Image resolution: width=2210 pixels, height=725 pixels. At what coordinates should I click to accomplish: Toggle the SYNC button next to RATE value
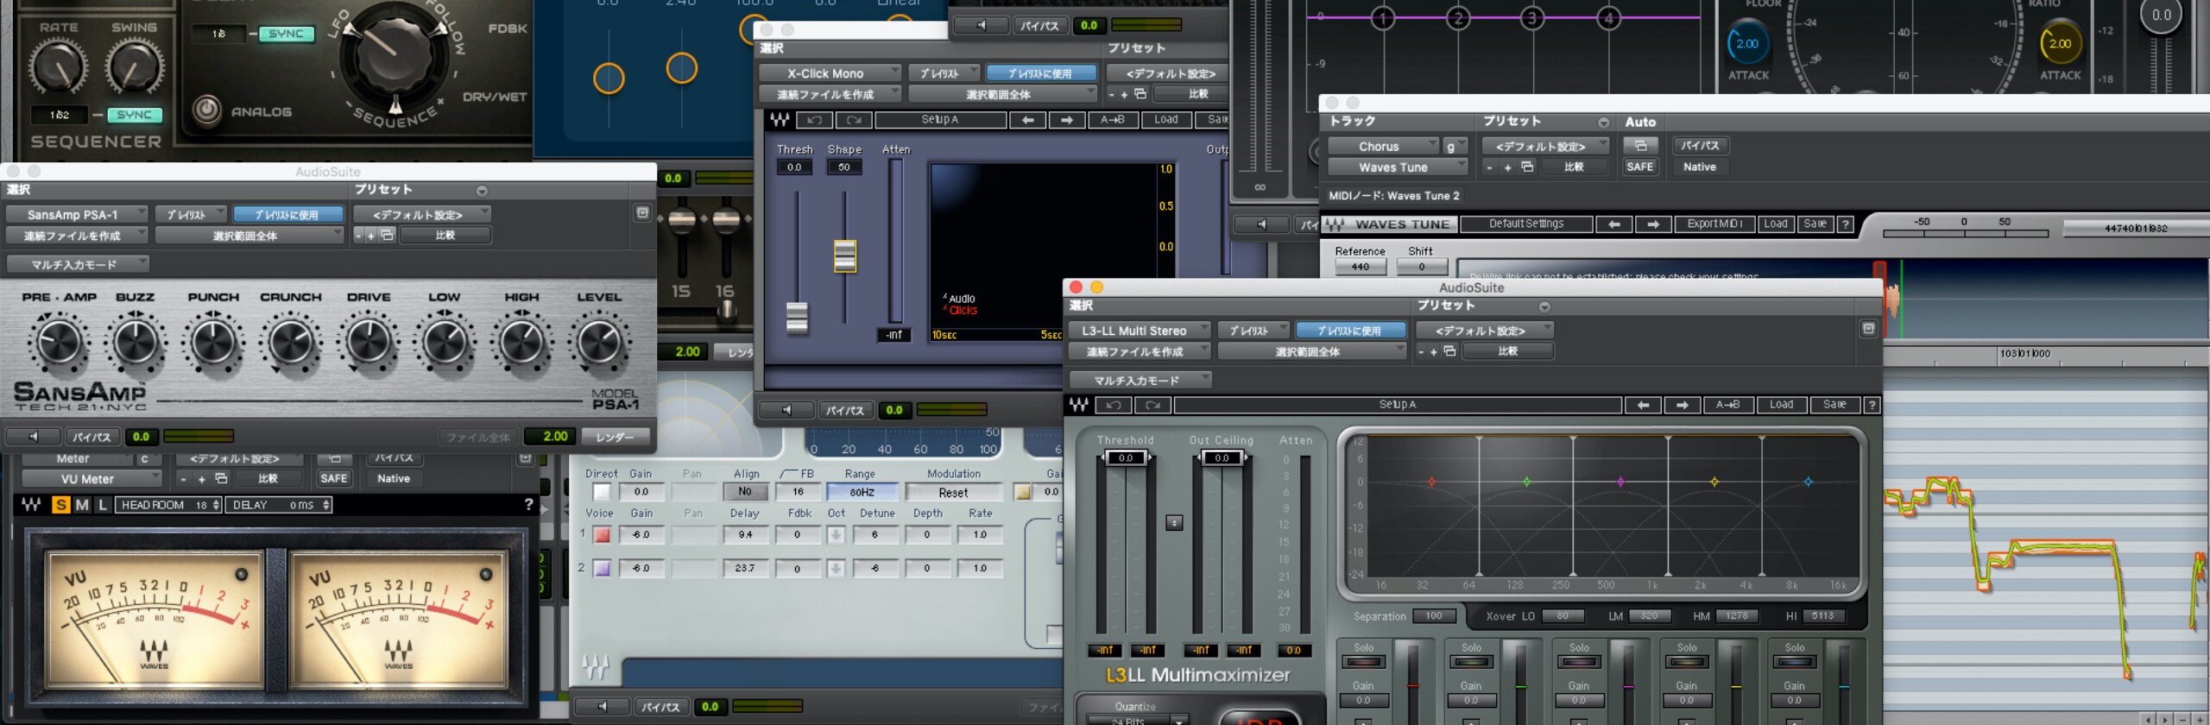(x=134, y=115)
